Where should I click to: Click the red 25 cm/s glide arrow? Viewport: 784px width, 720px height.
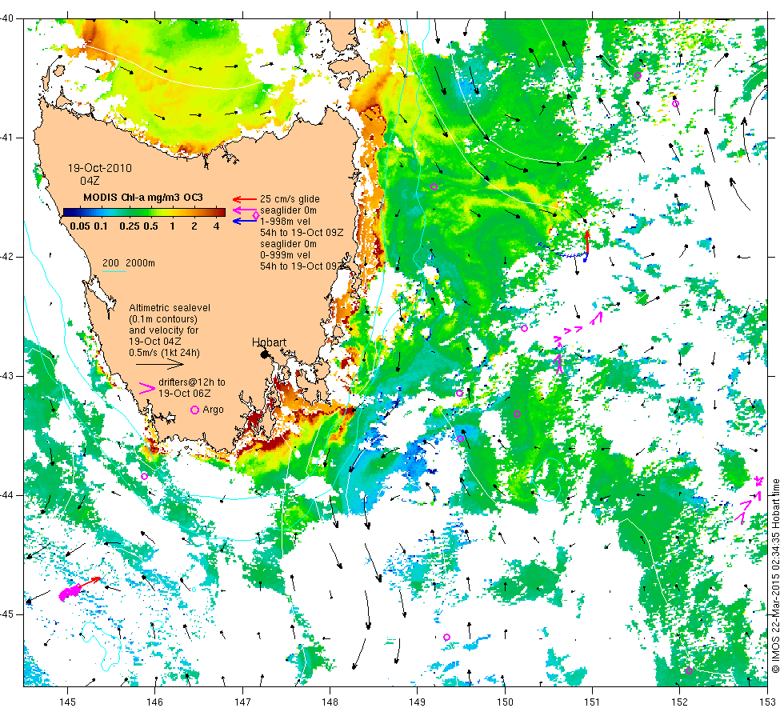245,199
